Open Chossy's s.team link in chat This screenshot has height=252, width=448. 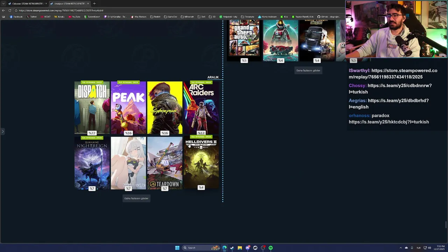pyautogui.click(x=390, y=89)
